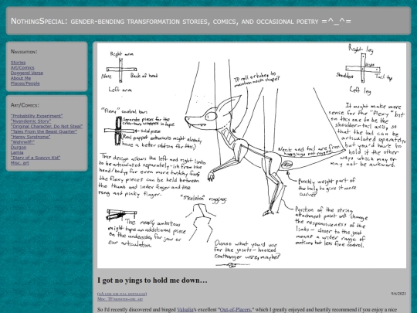Browse the Misc. art section
This screenshot has width=417, height=313.
[19, 163]
